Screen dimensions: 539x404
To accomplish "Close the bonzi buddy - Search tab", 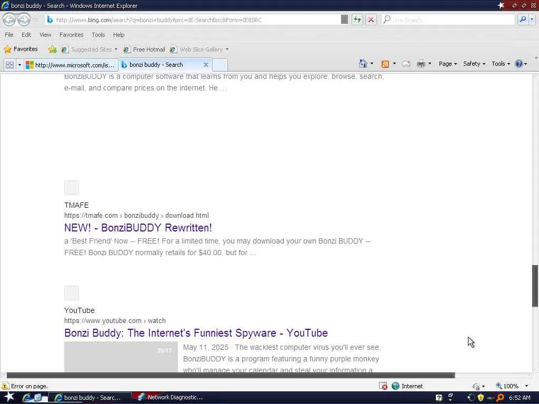I will [206, 65].
